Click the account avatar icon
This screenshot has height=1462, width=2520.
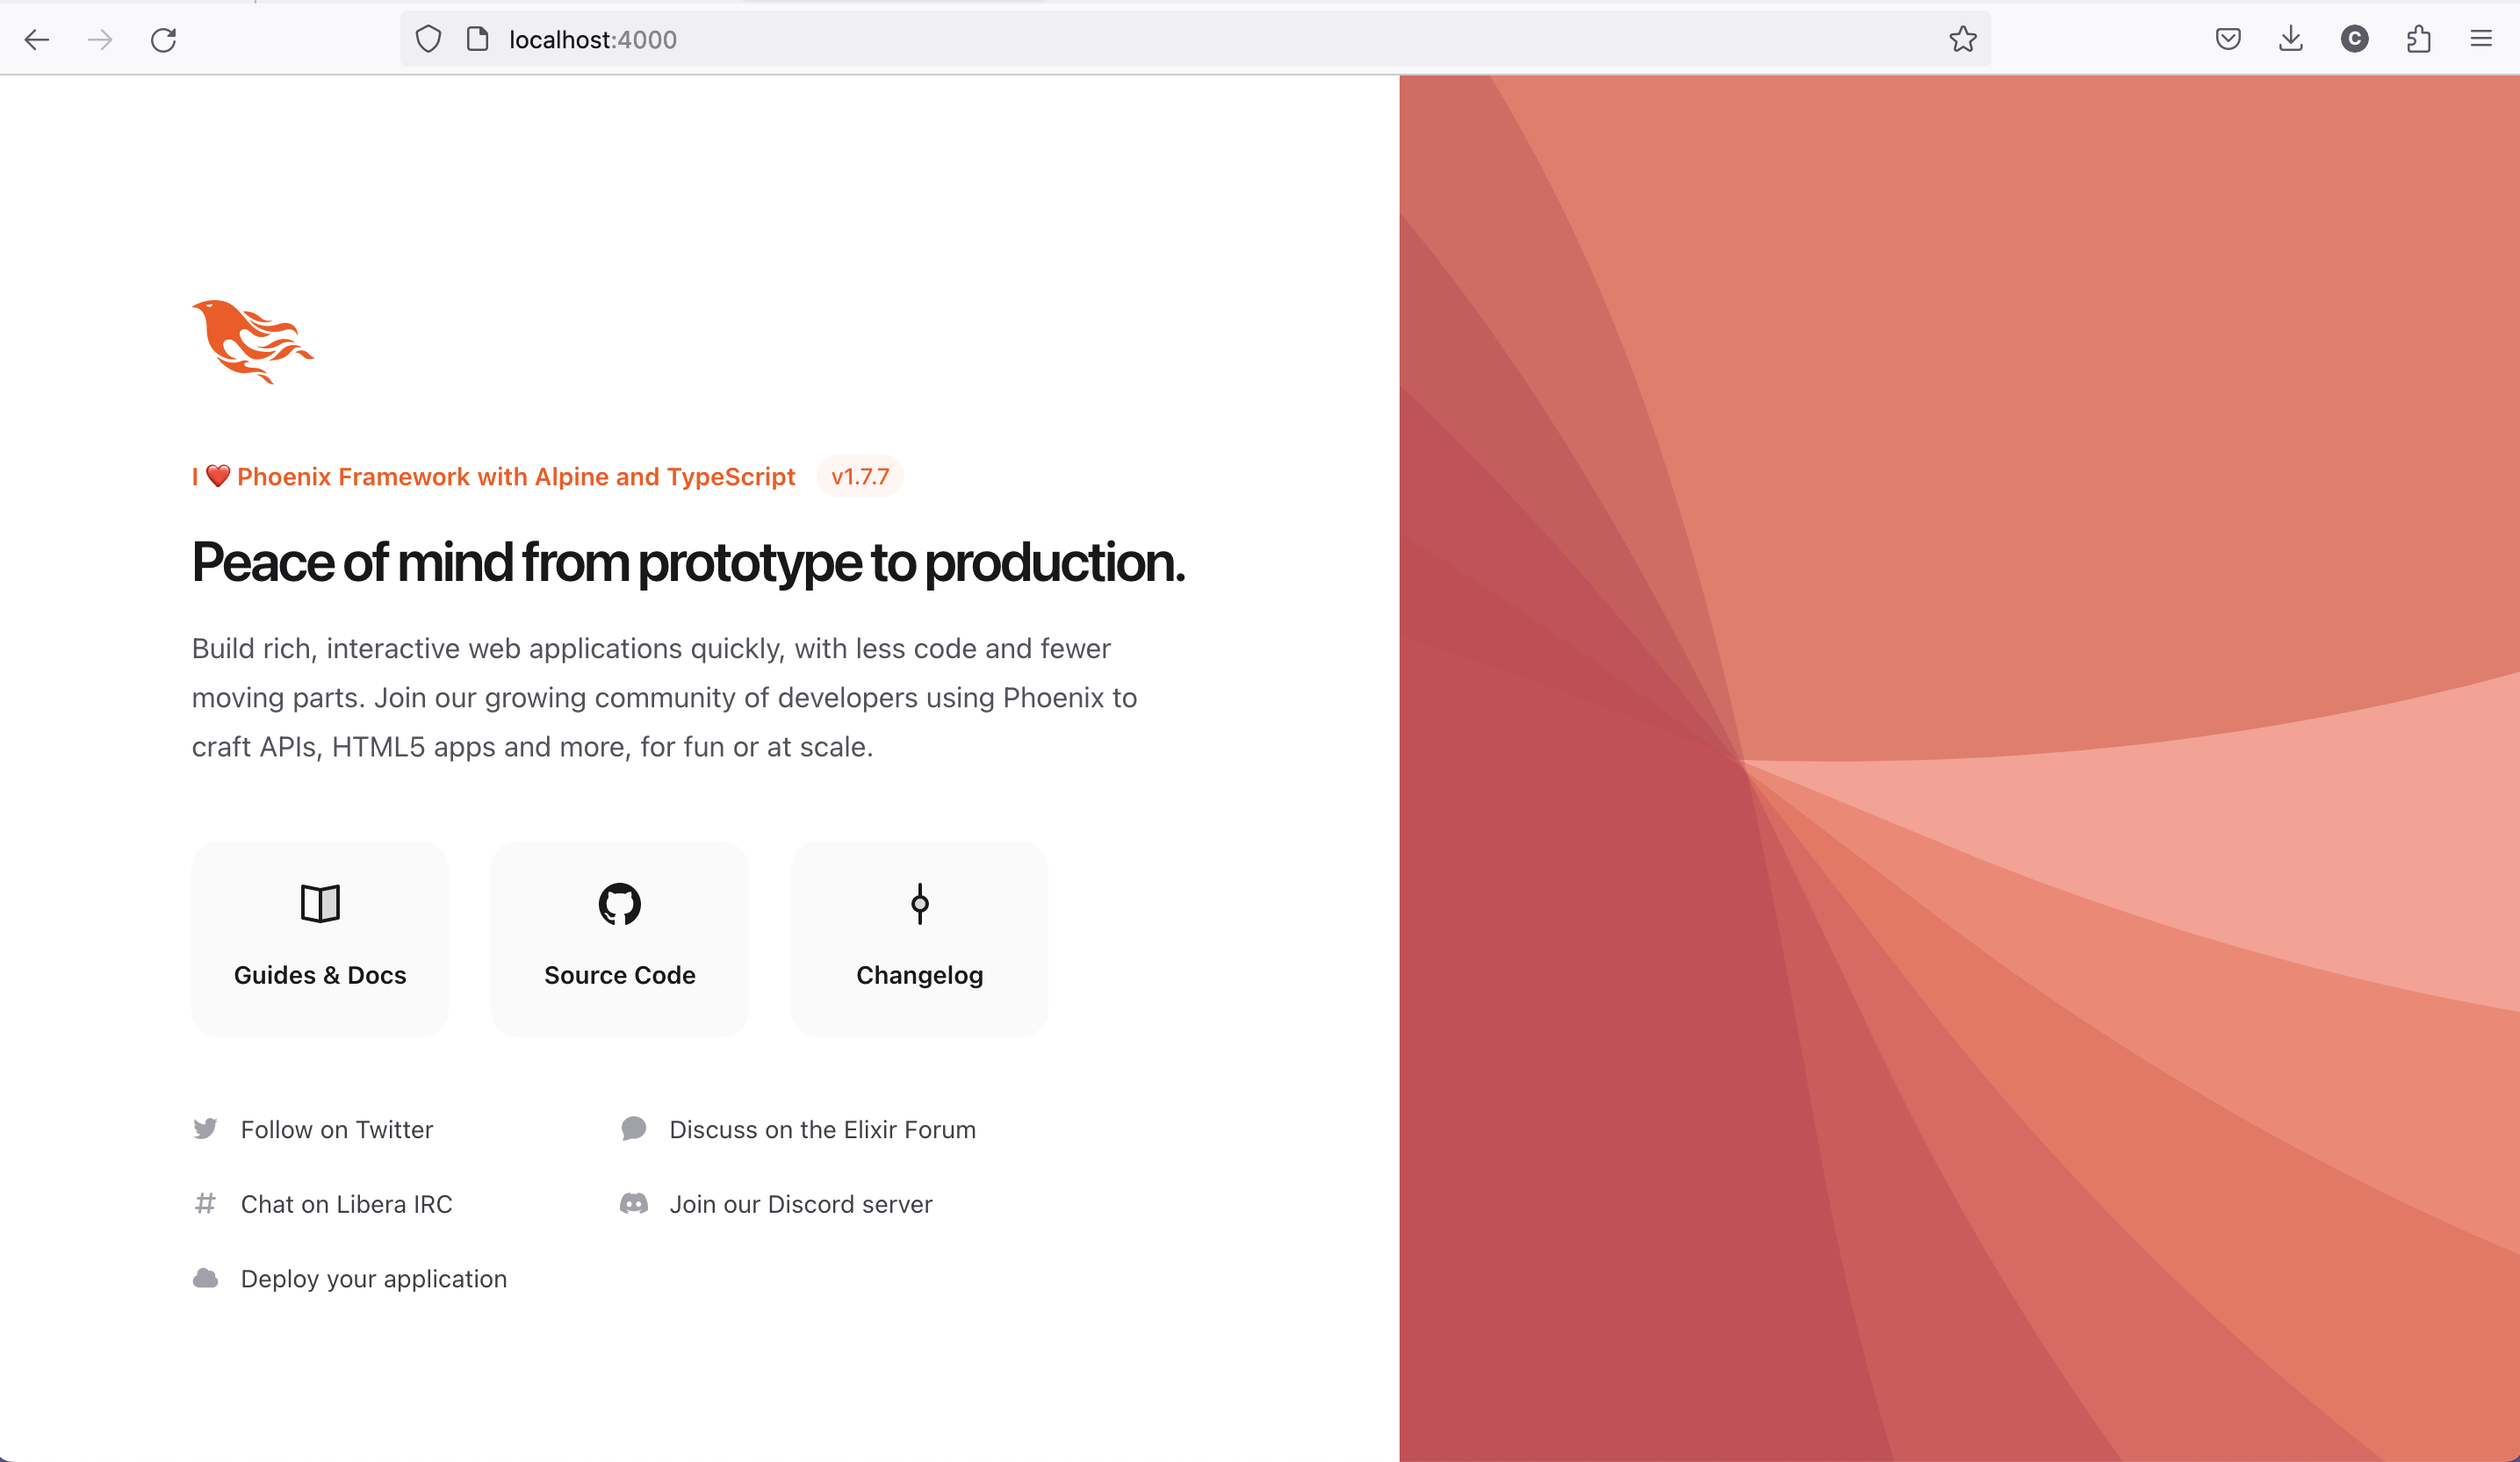coord(2355,40)
